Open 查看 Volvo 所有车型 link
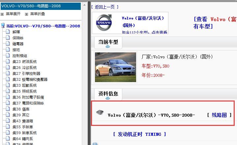 215,23
